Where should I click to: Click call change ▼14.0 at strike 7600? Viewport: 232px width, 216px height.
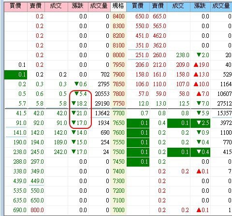(x=79, y=133)
